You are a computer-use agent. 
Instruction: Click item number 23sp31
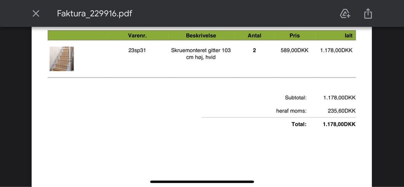pos(137,50)
